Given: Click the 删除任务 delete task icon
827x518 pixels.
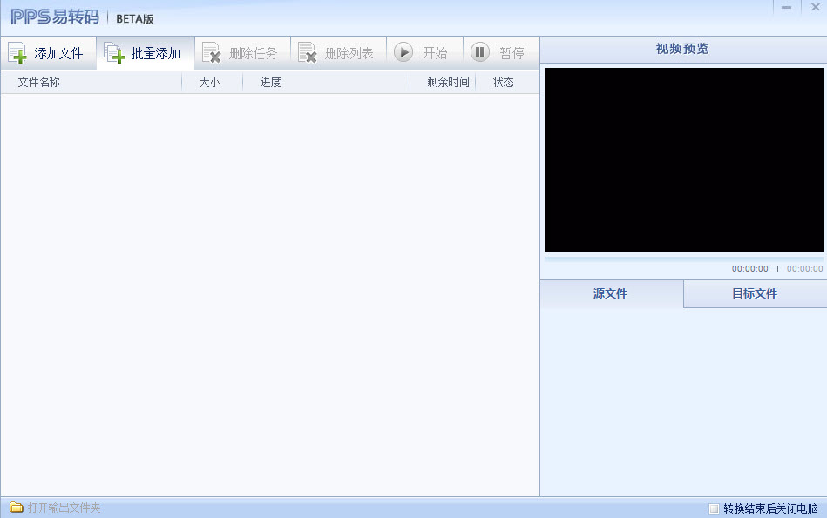Looking at the screenshot, I should point(210,51).
